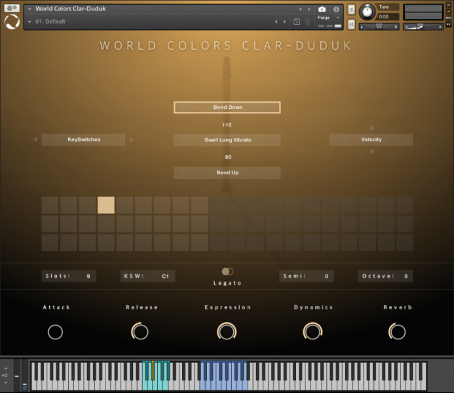Click the PV button at top right
This screenshot has height=393, width=454.
448,25
